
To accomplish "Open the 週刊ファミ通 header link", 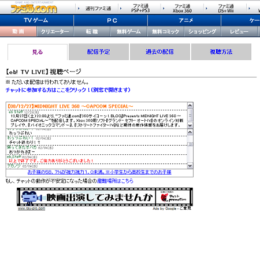I will pos(98,9).
